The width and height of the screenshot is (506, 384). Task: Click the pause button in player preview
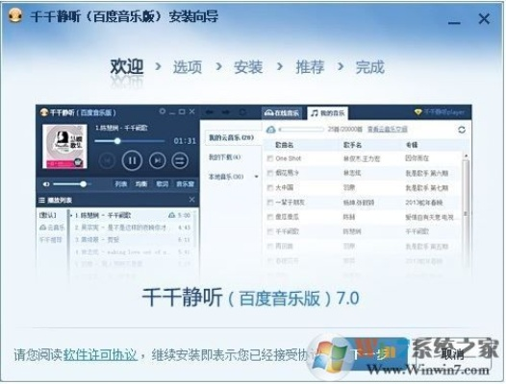click(x=132, y=160)
